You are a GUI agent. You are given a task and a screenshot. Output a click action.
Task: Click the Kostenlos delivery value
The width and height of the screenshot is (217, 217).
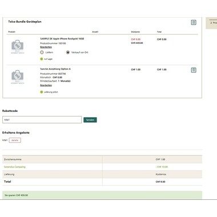[161, 174]
